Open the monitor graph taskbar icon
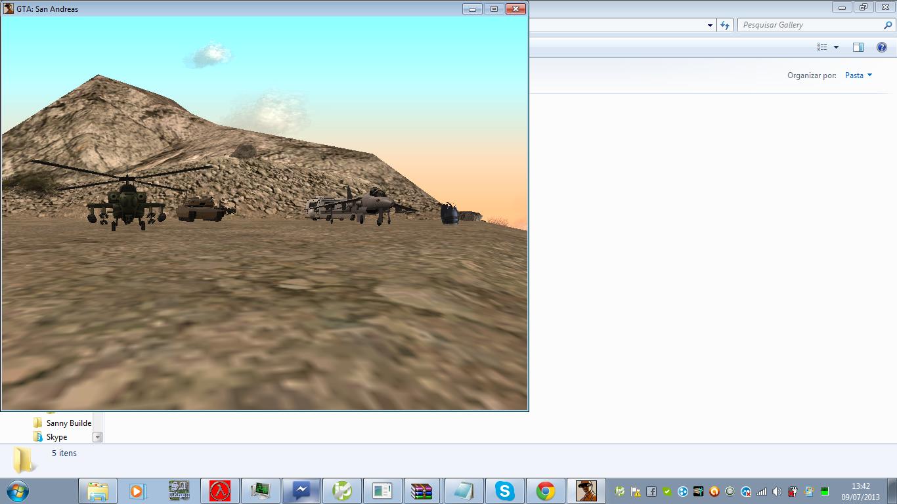Screen dimensions: 897x504 [260, 491]
